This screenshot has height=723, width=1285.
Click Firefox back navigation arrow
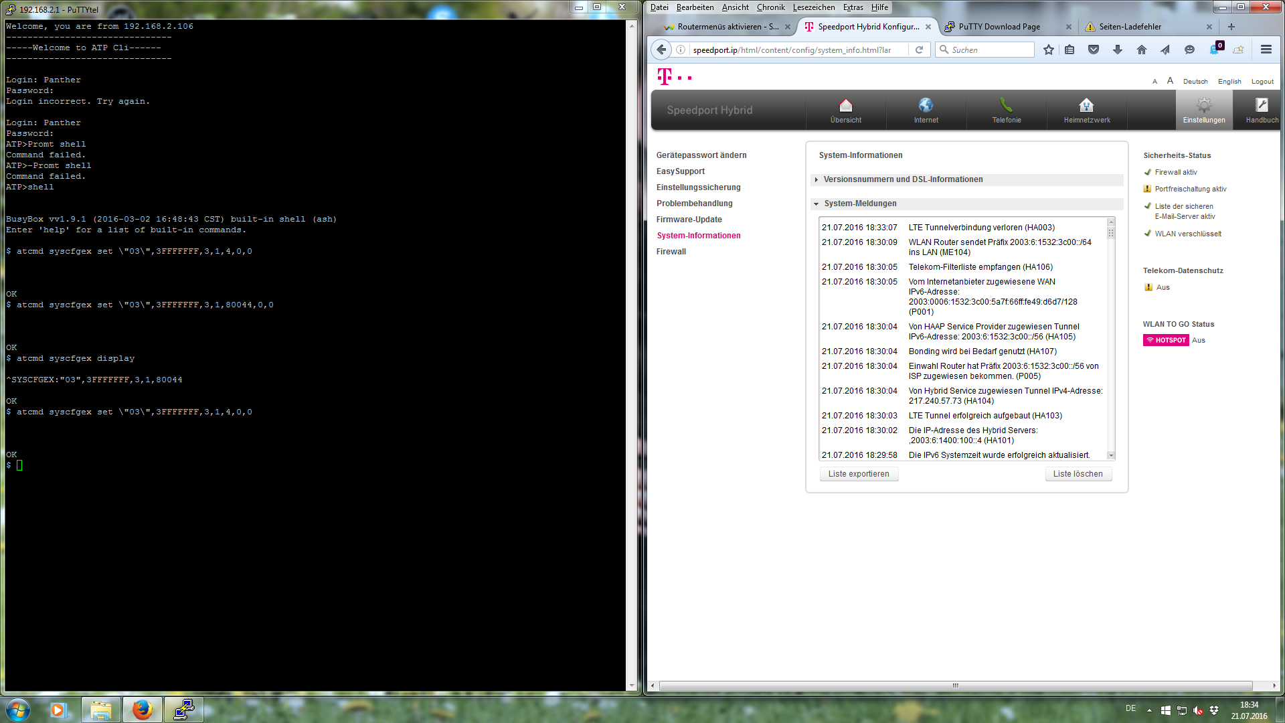(x=661, y=50)
